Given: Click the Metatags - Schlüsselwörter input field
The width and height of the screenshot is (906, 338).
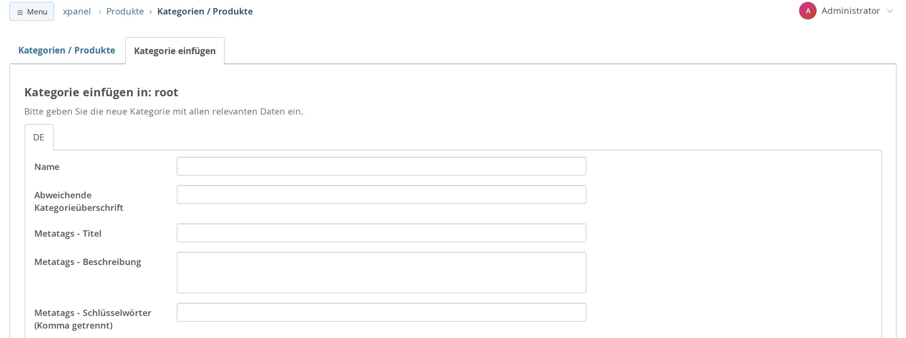Looking at the screenshot, I should (381, 312).
